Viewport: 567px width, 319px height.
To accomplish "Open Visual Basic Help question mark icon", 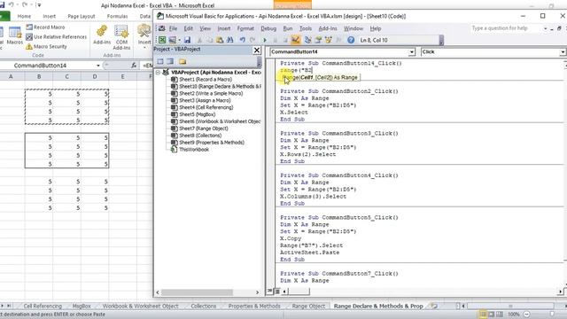I will click(x=351, y=40).
